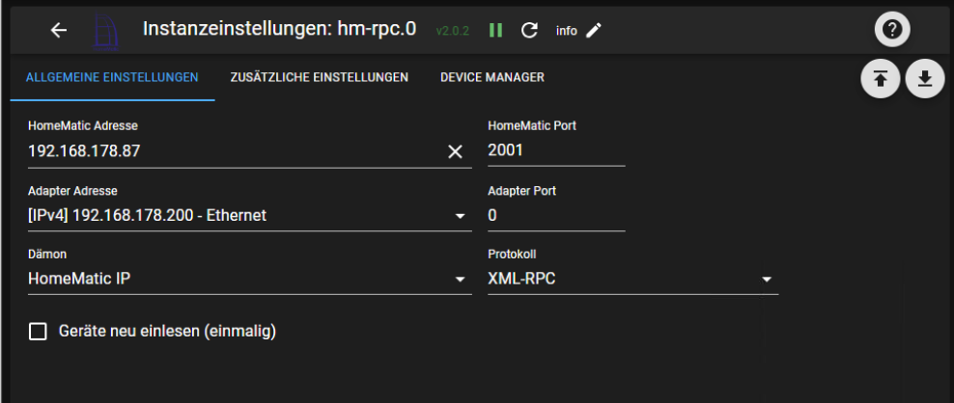Click the Adapter Port field
This screenshot has height=403, width=954.
click(556, 216)
